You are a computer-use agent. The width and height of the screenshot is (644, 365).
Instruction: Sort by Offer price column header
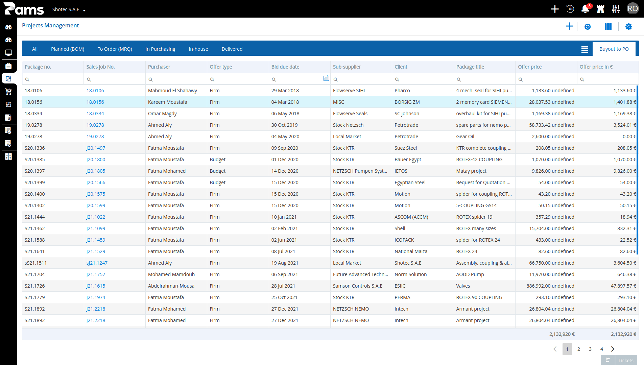(x=546, y=67)
